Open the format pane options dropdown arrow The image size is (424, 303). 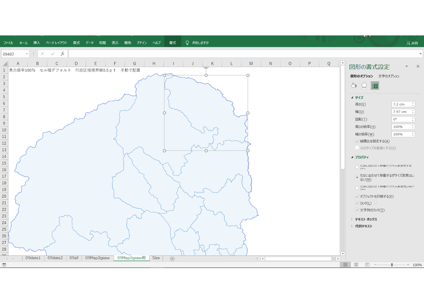pyautogui.click(x=407, y=66)
